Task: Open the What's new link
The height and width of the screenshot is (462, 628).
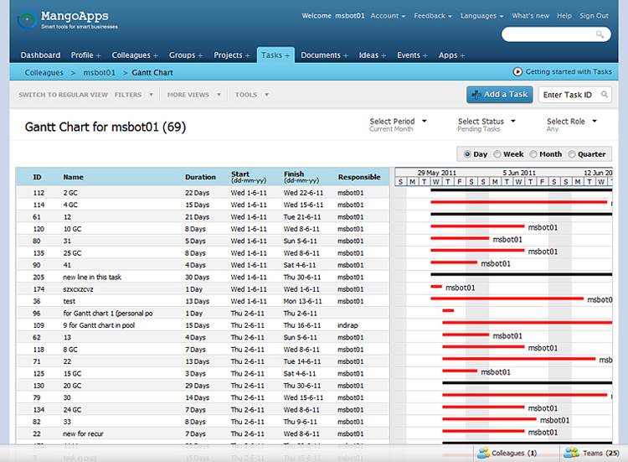Action: coord(530,16)
